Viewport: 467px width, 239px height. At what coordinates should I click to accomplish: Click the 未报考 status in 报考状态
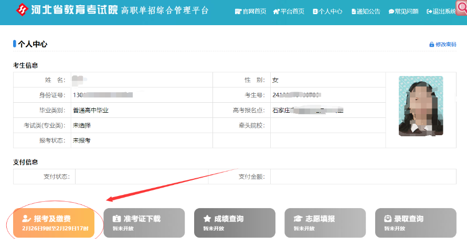coord(82,141)
